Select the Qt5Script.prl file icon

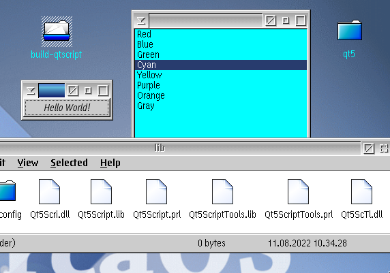click(156, 191)
